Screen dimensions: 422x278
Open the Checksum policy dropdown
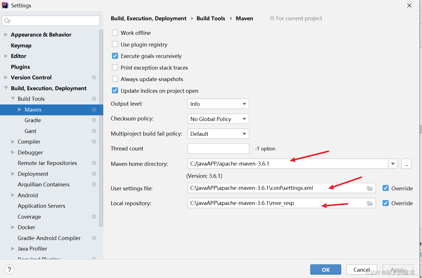tap(218, 119)
